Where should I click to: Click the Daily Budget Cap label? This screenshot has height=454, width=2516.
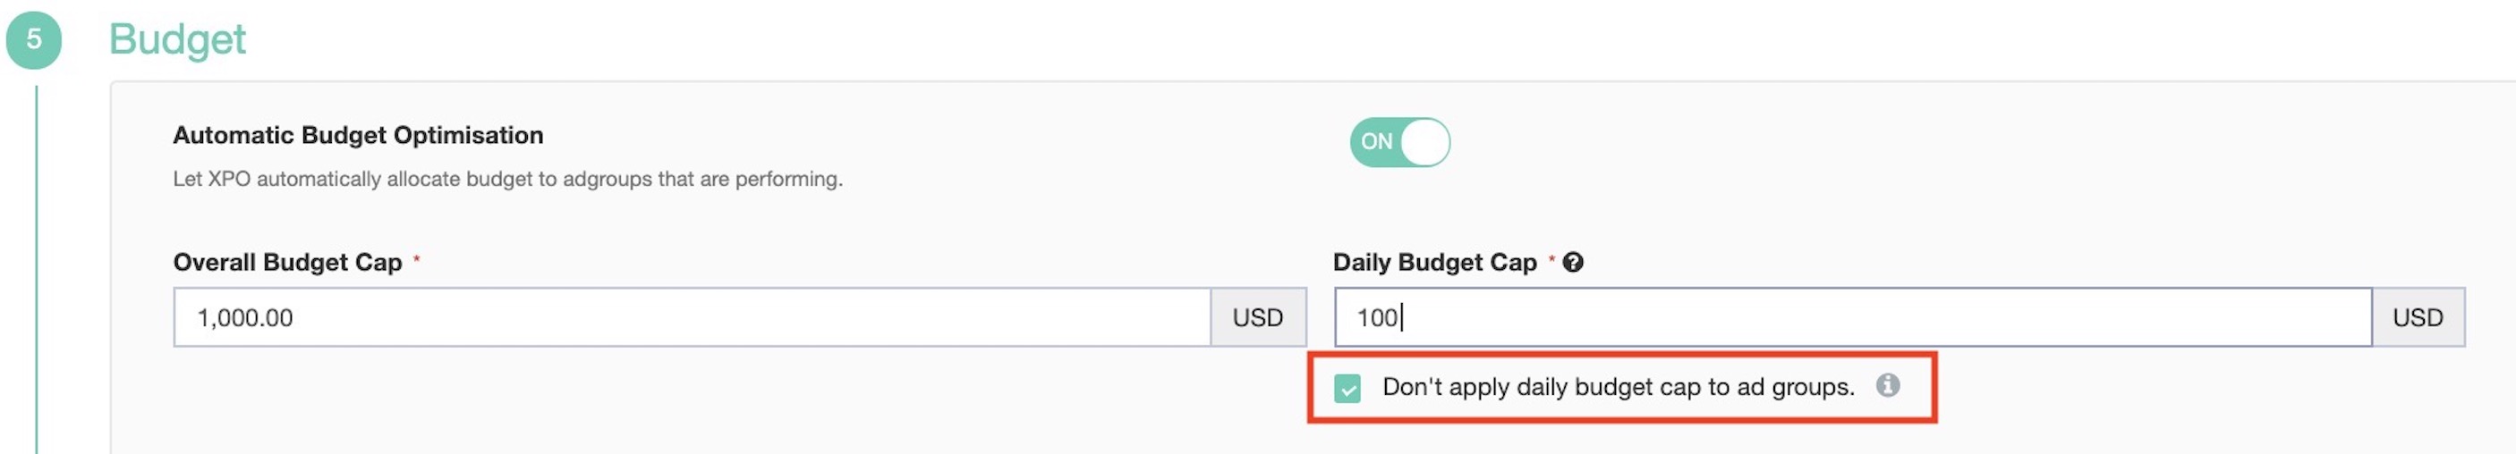[1435, 263]
